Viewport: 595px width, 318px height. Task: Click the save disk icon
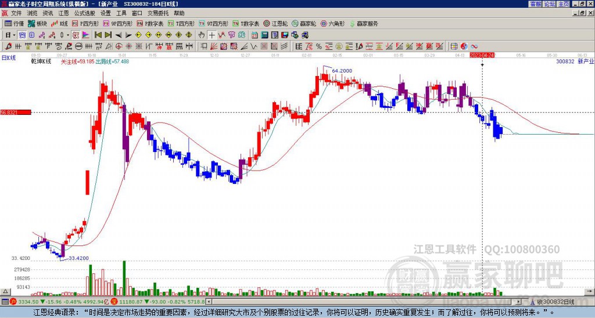coord(285,35)
